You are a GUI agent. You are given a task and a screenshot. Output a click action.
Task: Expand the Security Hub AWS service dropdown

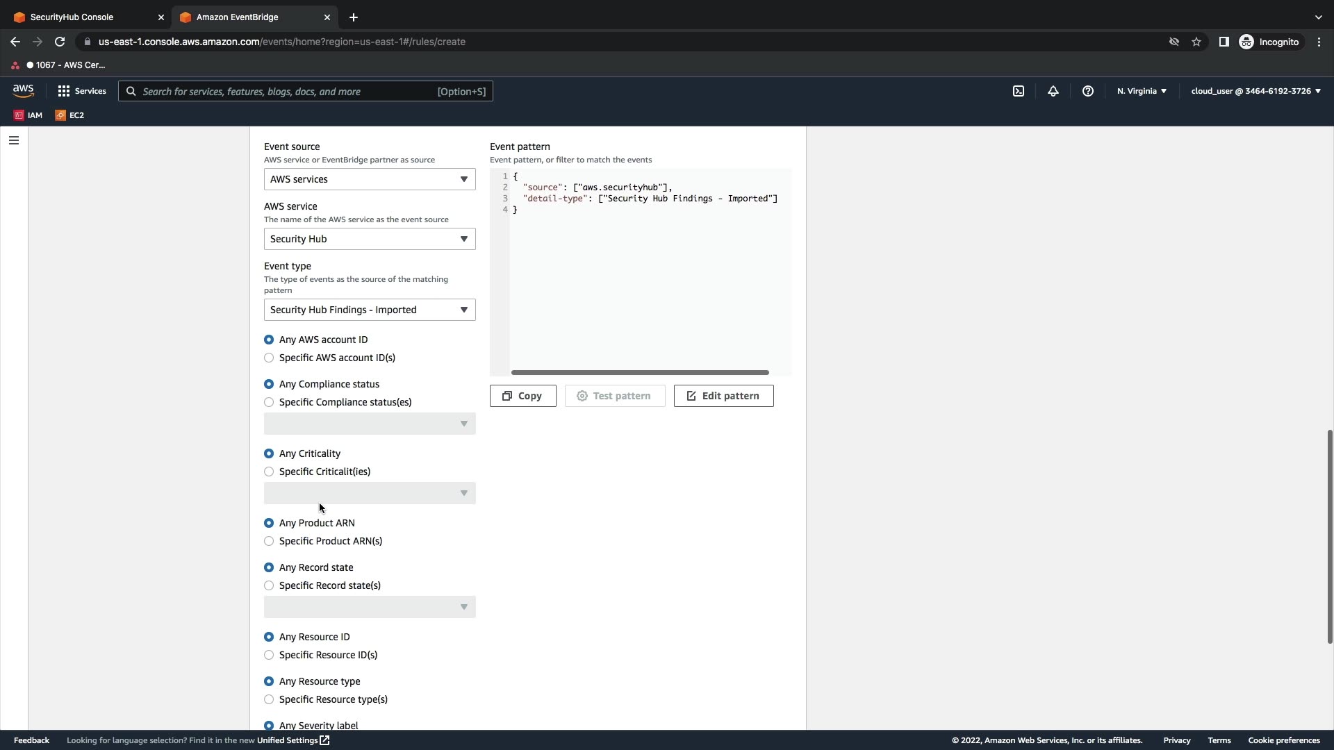click(369, 239)
